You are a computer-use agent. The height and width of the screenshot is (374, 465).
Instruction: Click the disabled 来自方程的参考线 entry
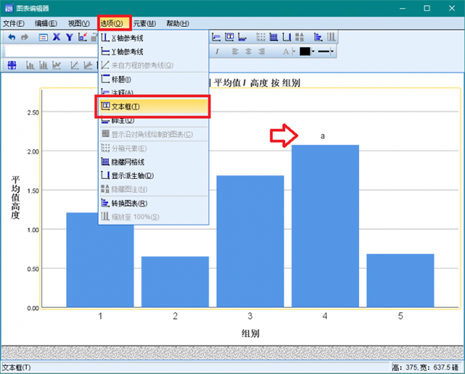(x=153, y=65)
